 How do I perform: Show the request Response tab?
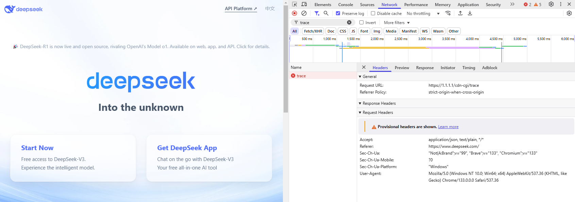(x=425, y=68)
